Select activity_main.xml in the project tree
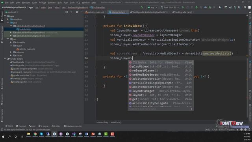Viewport: 252px width, 142px height. (x=27, y=49)
